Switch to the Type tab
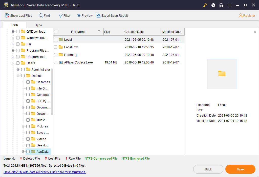 point(39,25)
